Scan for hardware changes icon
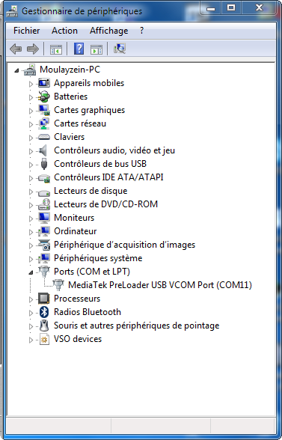The height and width of the screenshot is (440, 282). [x=120, y=49]
